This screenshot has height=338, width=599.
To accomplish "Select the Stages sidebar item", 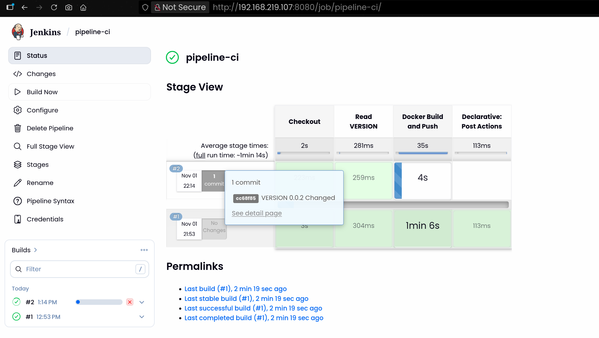I will [37, 165].
